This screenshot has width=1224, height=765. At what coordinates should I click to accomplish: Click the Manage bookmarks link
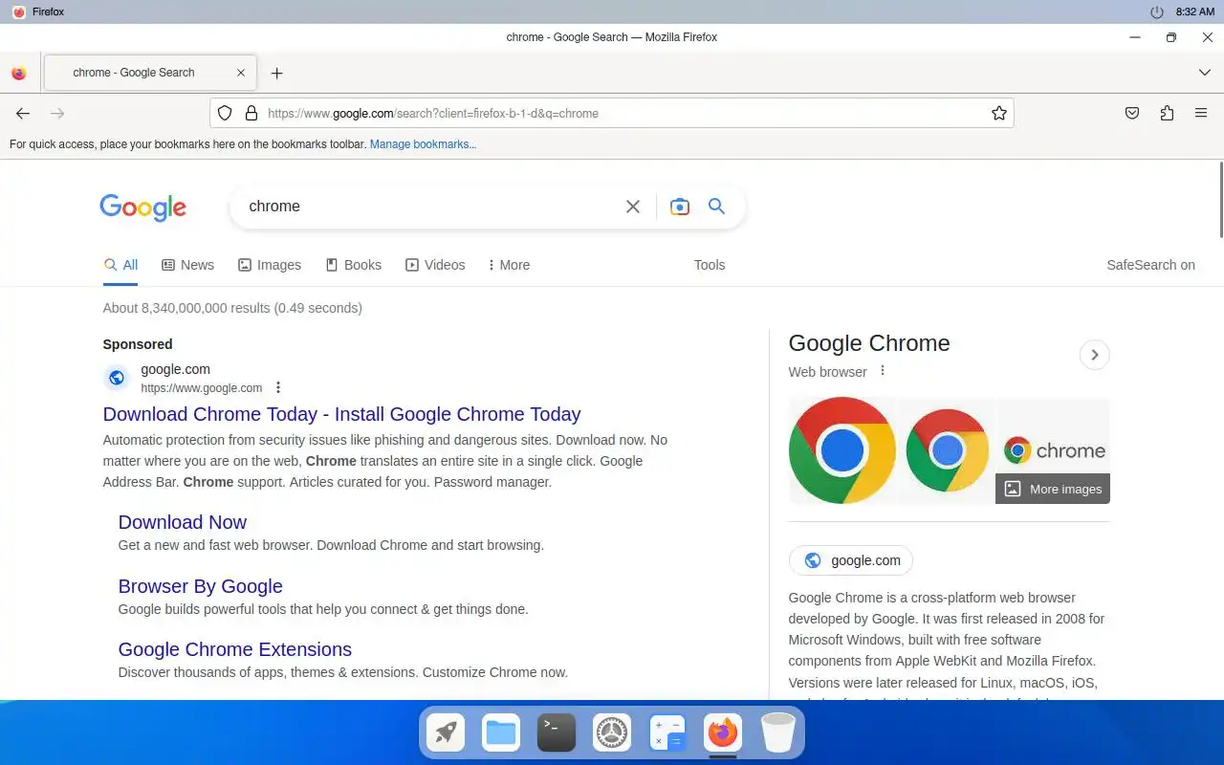coord(423,144)
